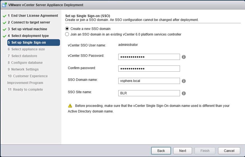Select step 5 Set up Single Sign-on

click(33, 43)
